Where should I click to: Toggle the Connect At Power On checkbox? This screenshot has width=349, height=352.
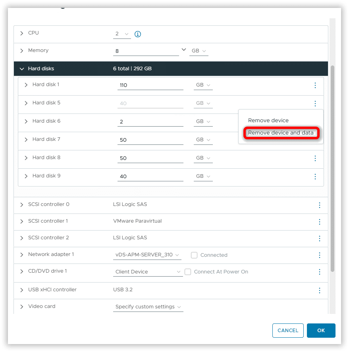(x=188, y=272)
